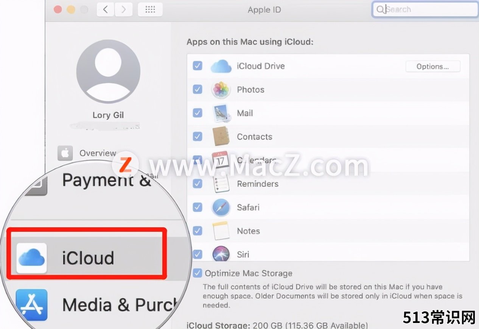Click the Reminders list icon

[x=221, y=184]
